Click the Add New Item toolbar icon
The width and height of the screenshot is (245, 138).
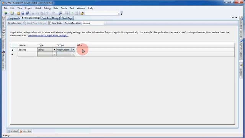click(x=12, y=13)
